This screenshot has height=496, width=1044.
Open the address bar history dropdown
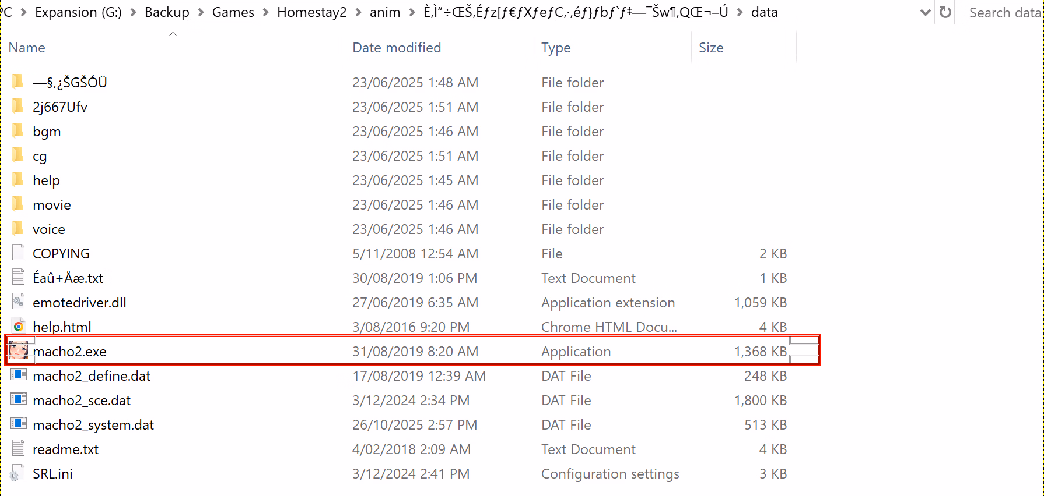tap(925, 12)
